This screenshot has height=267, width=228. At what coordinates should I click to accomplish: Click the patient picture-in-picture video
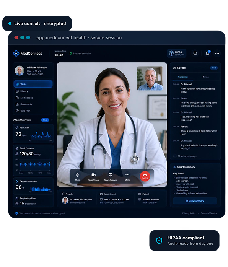150,78
